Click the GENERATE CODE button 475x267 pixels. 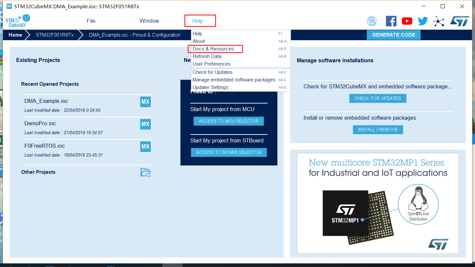click(394, 35)
